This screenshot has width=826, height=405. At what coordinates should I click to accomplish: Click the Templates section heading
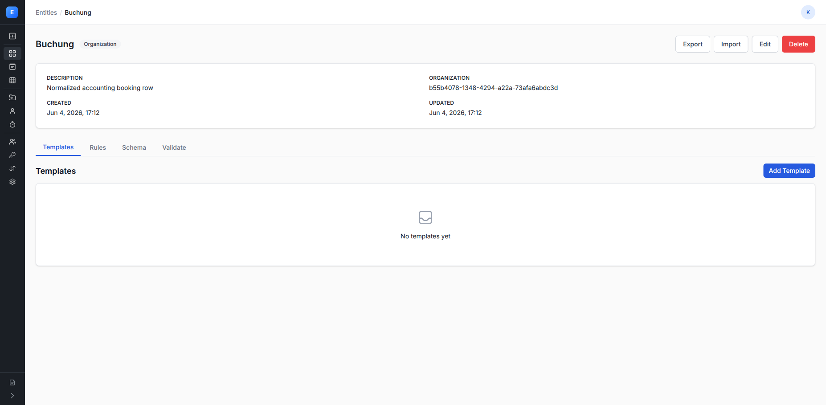tap(56, 171)
